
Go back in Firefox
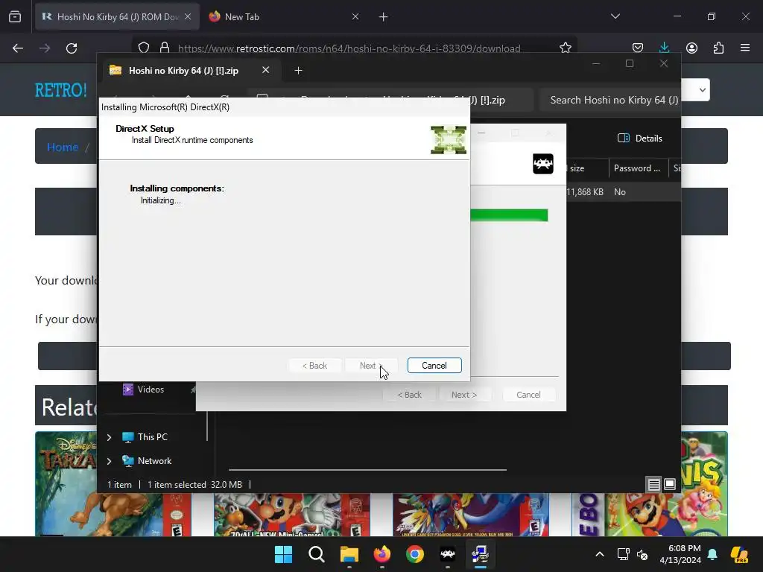[18, 48]
